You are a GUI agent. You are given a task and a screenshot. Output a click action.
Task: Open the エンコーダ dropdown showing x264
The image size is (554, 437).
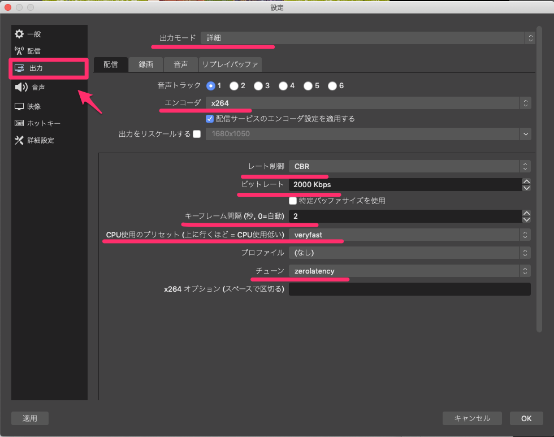(x=368, y=103)
